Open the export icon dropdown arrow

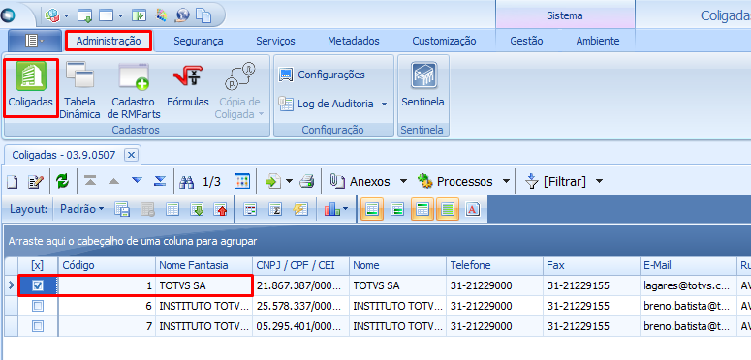coord(289,182)
